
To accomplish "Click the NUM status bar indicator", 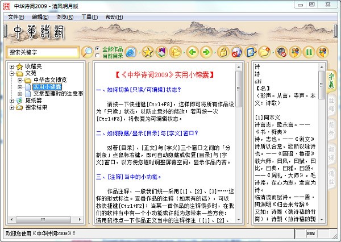I will [x=311, y=233].
